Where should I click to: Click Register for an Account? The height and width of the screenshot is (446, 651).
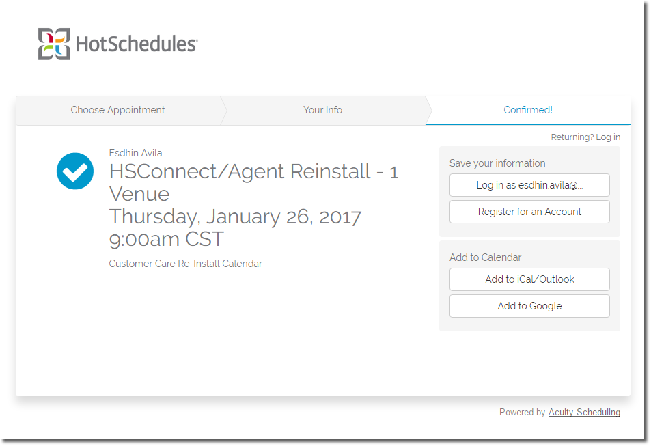(x=529, y=212)
